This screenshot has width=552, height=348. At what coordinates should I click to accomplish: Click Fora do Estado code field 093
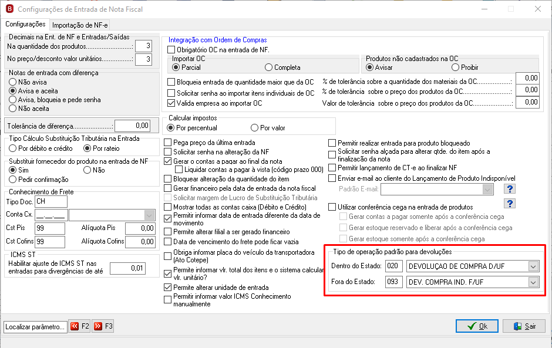(394, 282)
